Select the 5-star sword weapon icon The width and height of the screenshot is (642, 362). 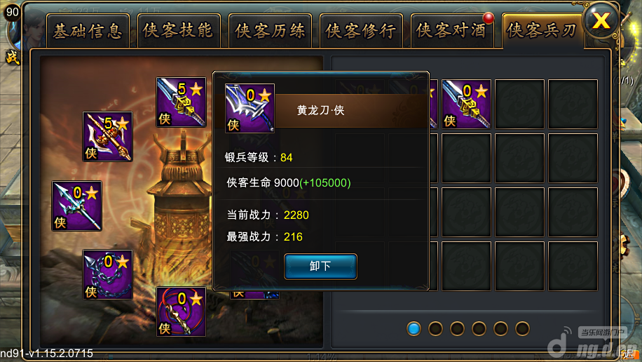point(181,102)
